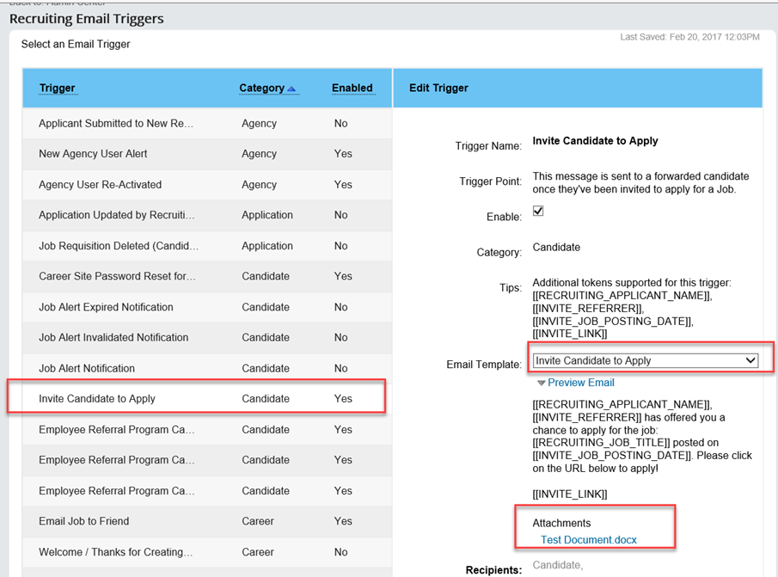
Task: Collapse the Preview Email section
Action: [x=576, y=383]
